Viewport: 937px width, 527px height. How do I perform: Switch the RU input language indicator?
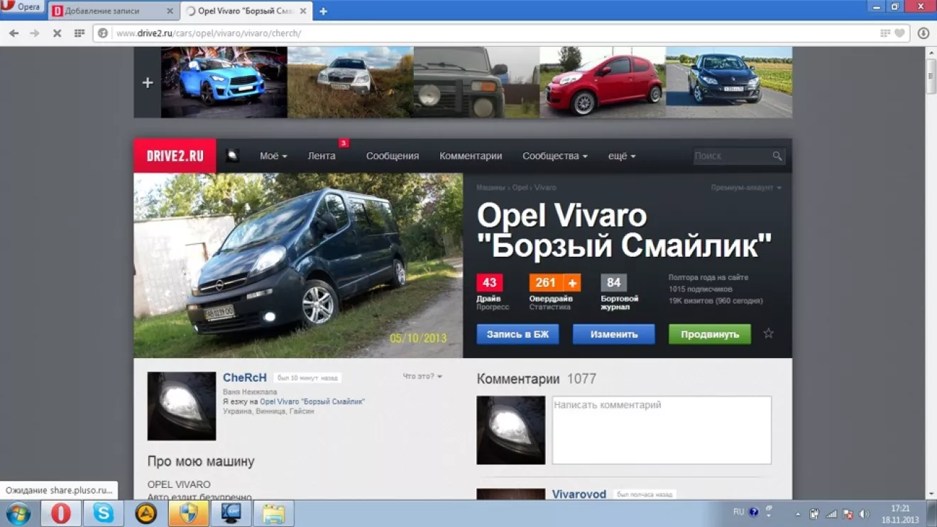(738, 512)
